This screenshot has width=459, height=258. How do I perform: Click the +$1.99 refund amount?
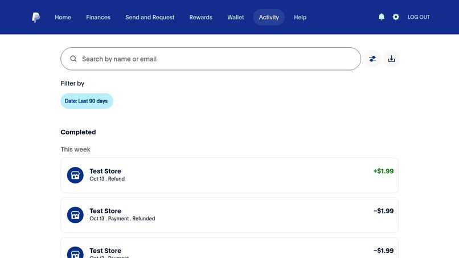click(383, 171)
